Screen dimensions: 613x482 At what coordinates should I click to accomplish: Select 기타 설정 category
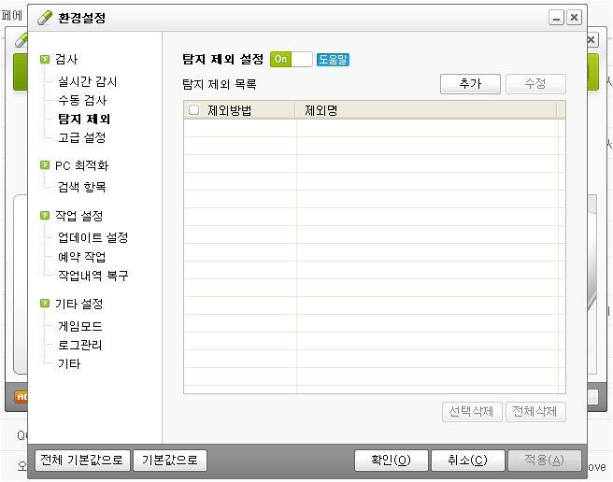79,304
